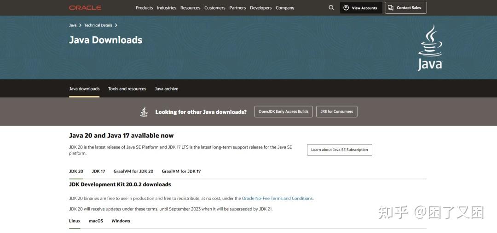
Task: Switch to Tools and resources tab
Action: point(127,89)
